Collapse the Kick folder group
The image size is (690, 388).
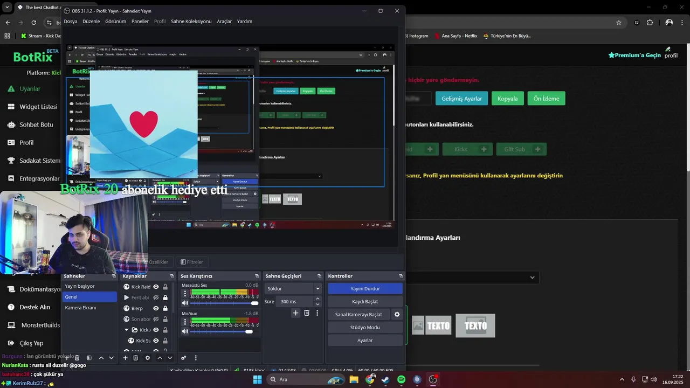pyautogui.click(x=127, y=330)
